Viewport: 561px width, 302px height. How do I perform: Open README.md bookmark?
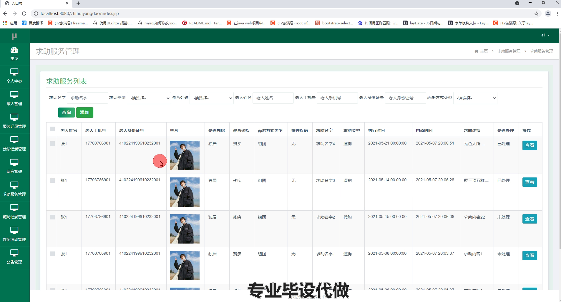click(x=202, y=23)
